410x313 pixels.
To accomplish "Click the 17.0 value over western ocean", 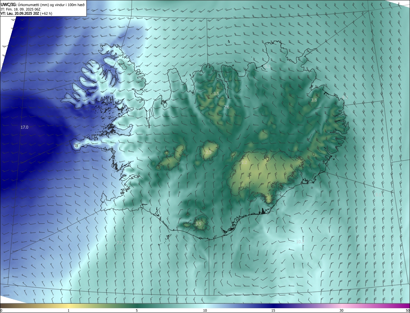I will [x=24, y=127].
